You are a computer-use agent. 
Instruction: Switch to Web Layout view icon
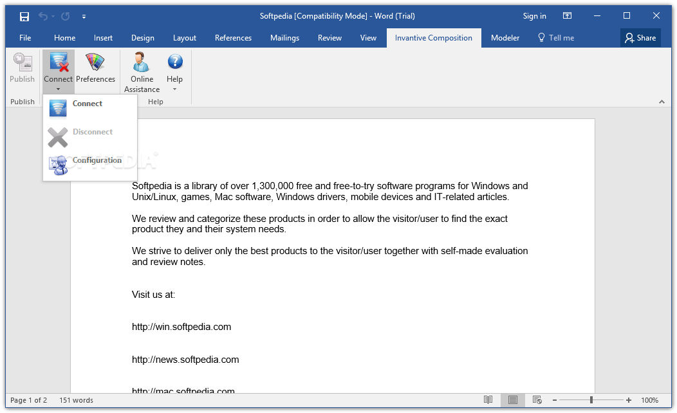click(x=537, y=400)
